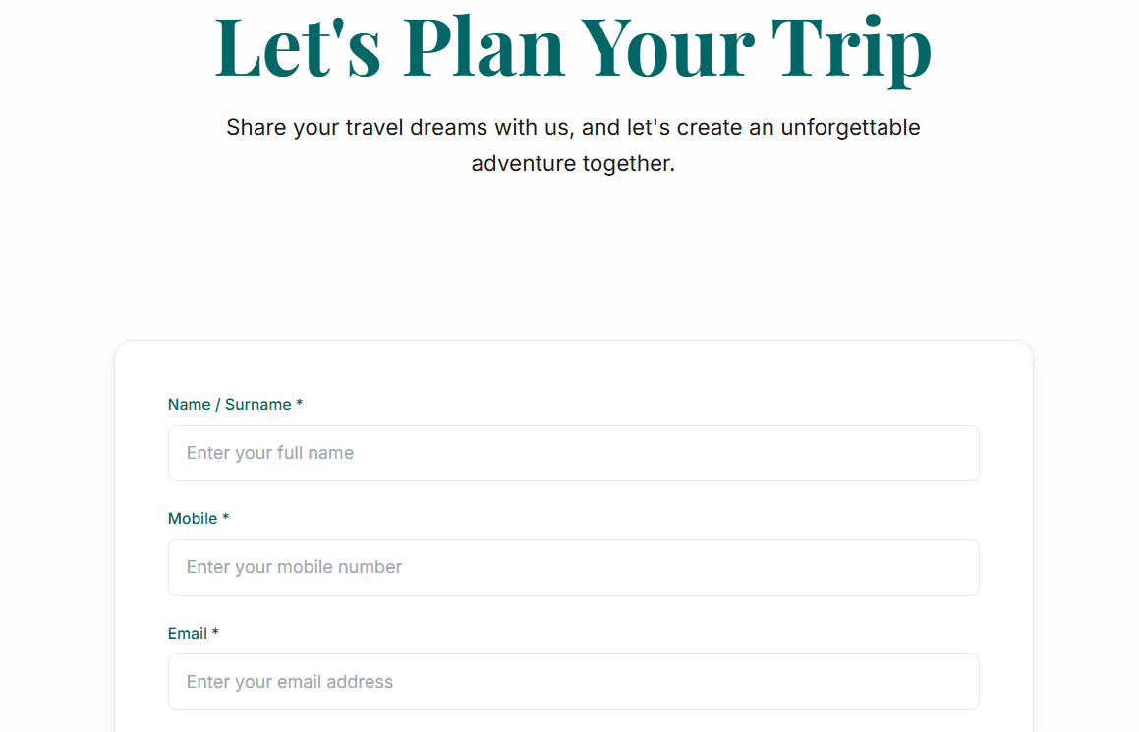Viewport: 1139px width, 732px height.
Task: Click the "Enter your full name" placeholder
Action: tap(270, 453)
